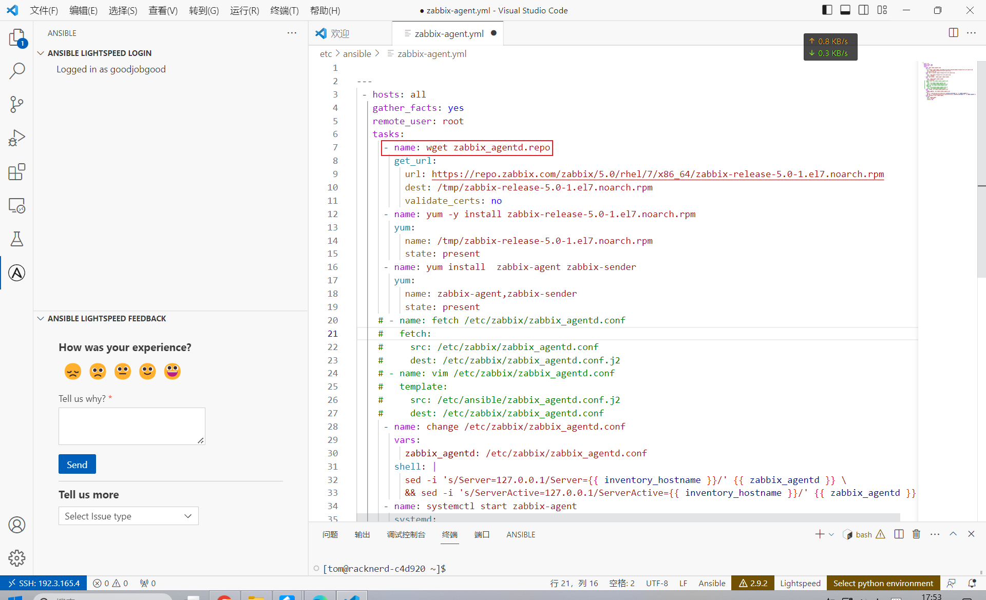Change the UTF-8 file encoding
986x600 pixels.
pos(657,583)
